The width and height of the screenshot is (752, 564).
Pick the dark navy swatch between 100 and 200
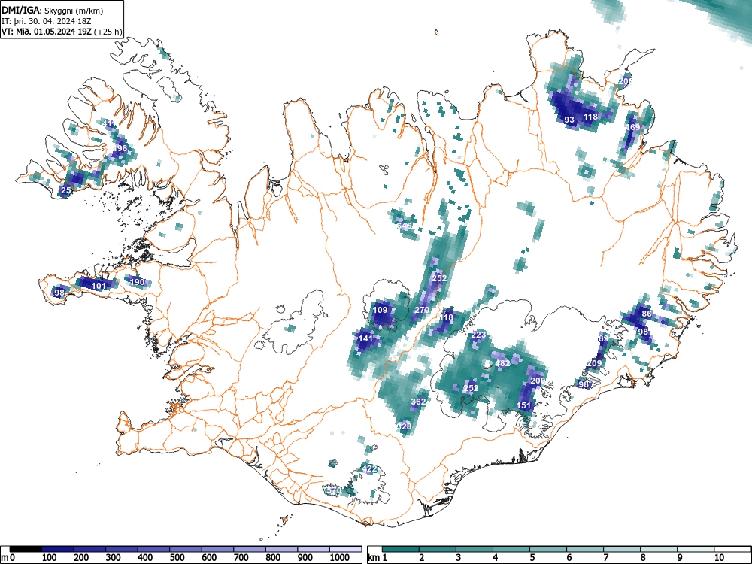[x=58, y=549]
